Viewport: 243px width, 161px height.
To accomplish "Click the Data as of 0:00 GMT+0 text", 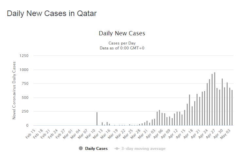I will (122, 48).
